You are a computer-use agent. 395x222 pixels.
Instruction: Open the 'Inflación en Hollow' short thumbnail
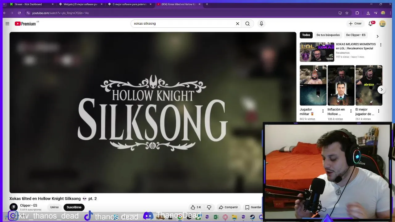tap(341, 85)
